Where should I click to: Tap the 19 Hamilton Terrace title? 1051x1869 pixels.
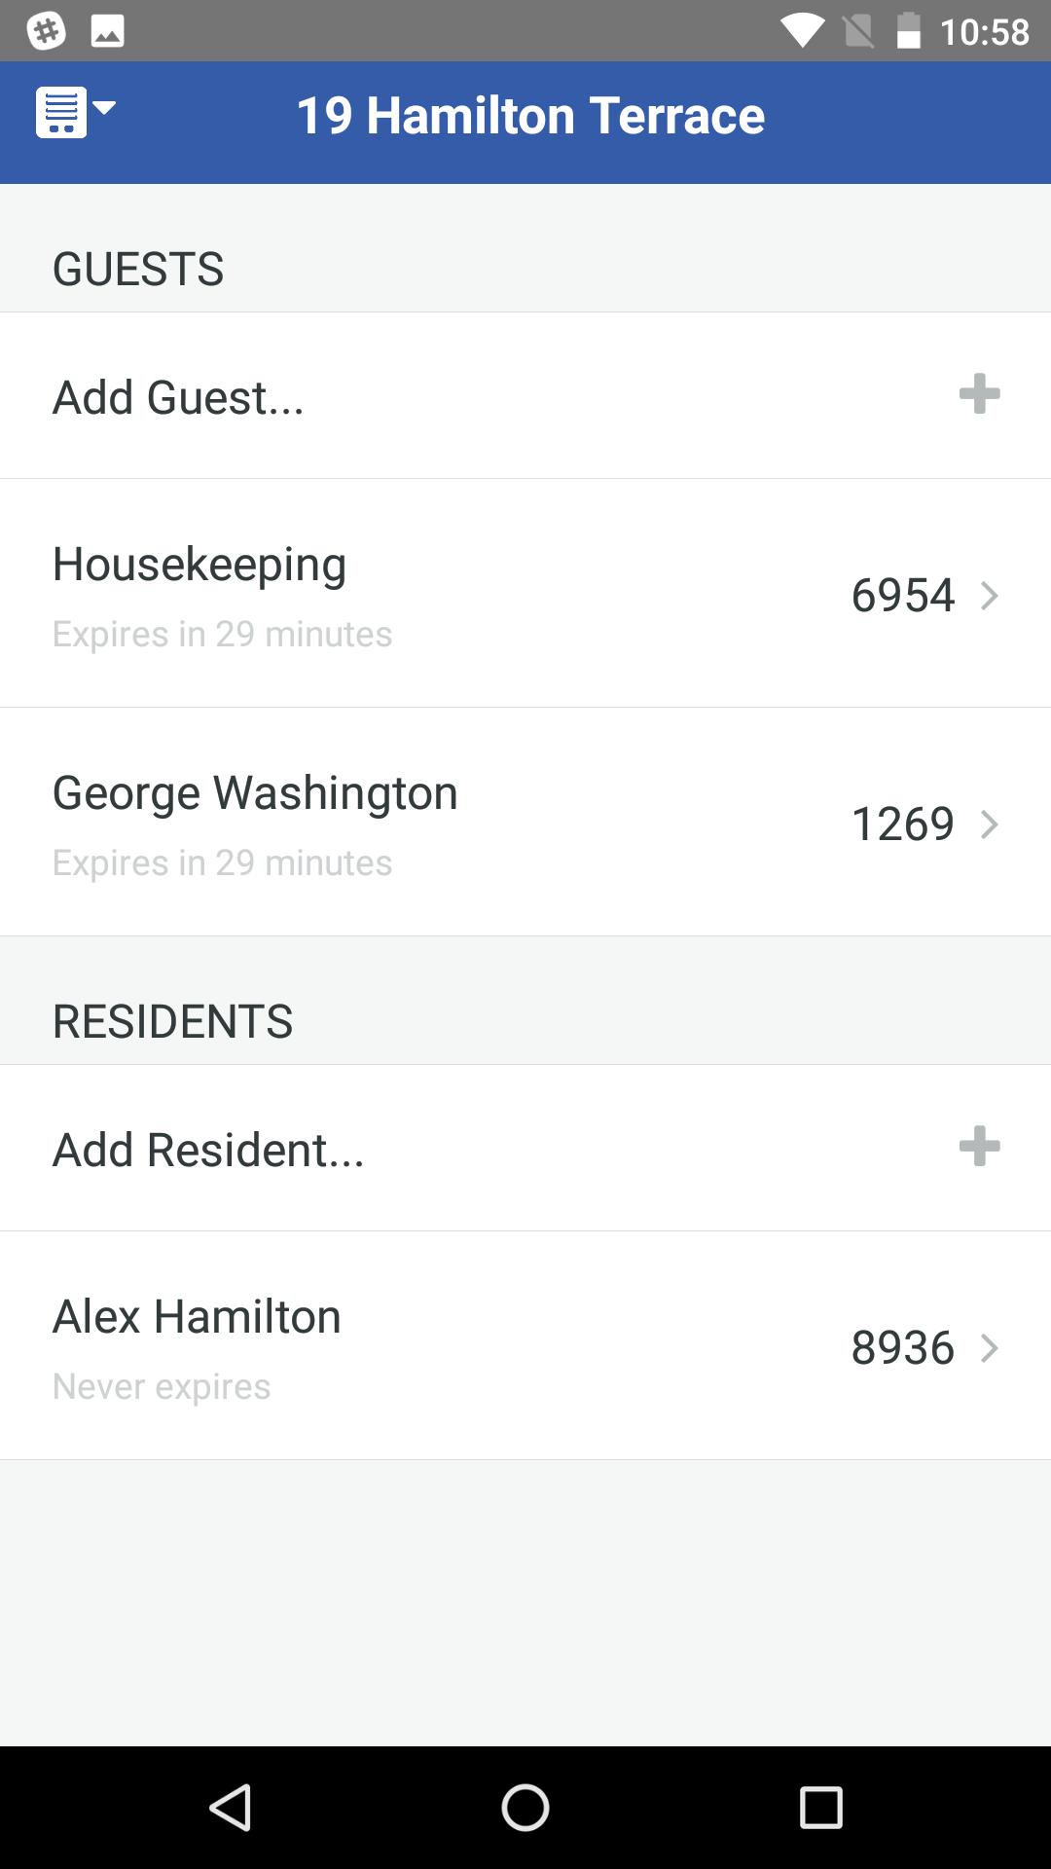tap(530, 116)
